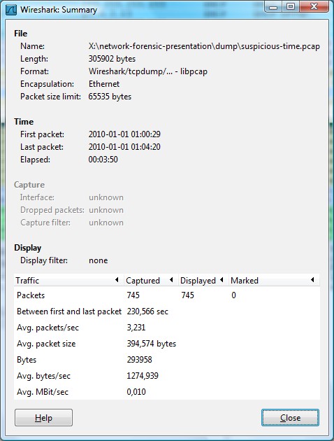Click 745 in the Displayed column
This screenshot has width=334, height=441.
pos(187,295)
